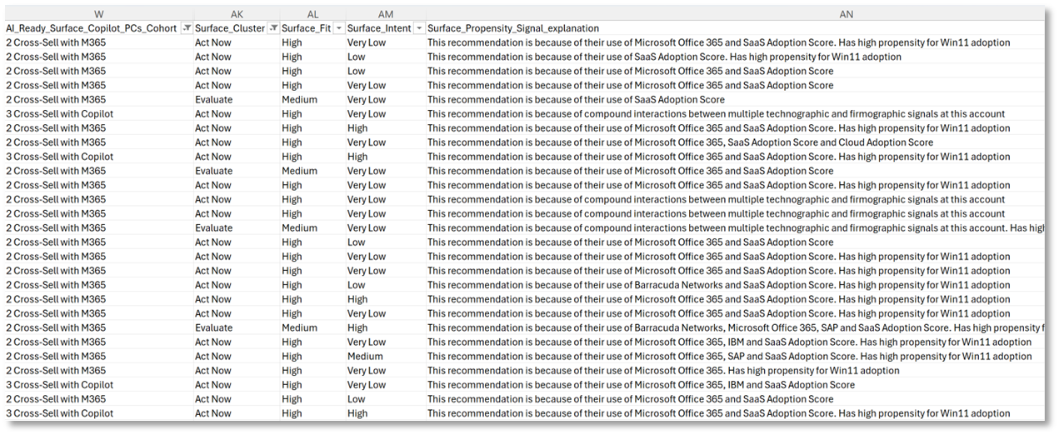Screen dimensions: 1059x435
Task: Select column AL header
Action: coord(312,14)
